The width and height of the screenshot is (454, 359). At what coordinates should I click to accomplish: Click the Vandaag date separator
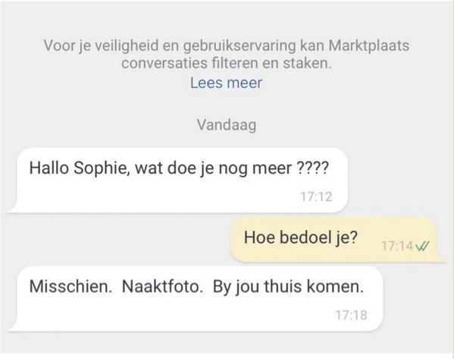pyautogui.click(x=227, y=125)
